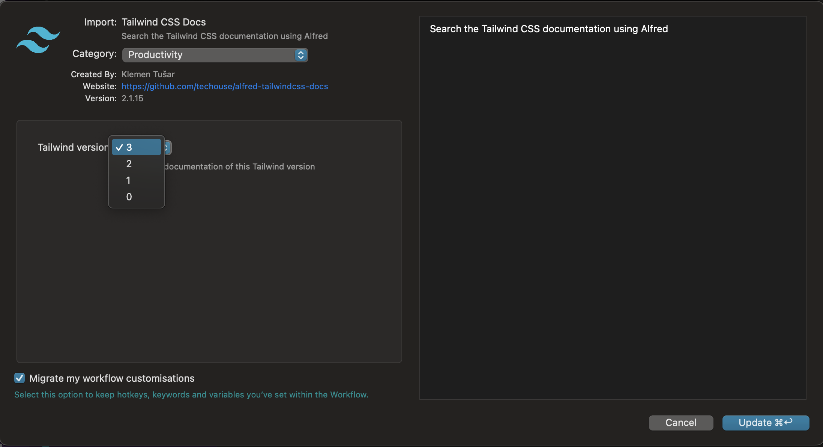Click the hint about keeping hotkeys and keywords
Screen dimensions: 823x447
point(191,394)
